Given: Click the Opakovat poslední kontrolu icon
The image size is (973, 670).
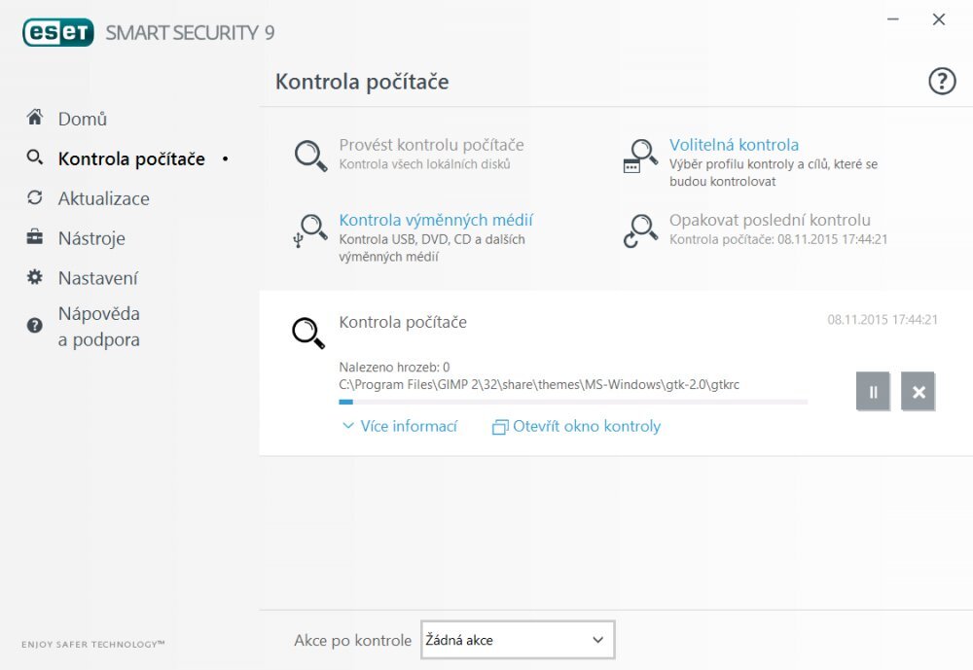Looking at the screenshot, I should (x=640, y=230).
